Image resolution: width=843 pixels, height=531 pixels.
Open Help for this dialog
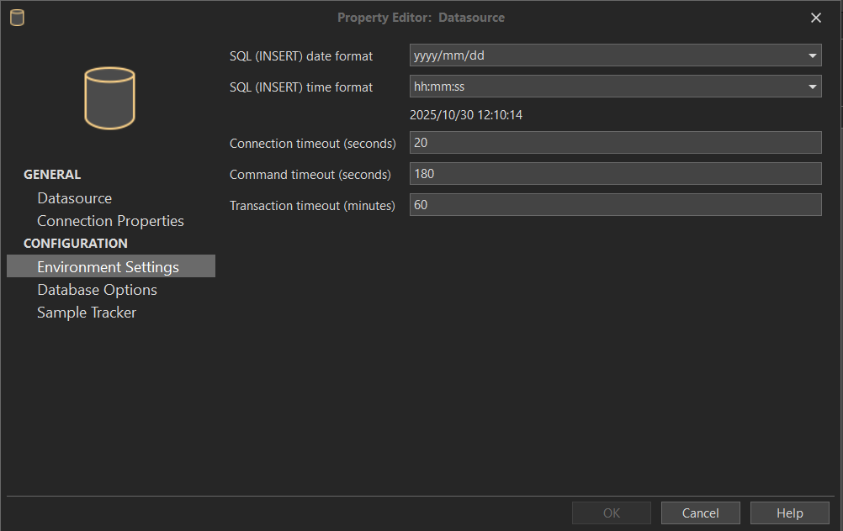pos(789,513)
